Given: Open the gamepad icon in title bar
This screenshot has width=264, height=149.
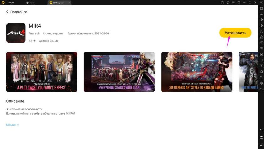Looking at the screenshot, I should (x=223, y=3).
